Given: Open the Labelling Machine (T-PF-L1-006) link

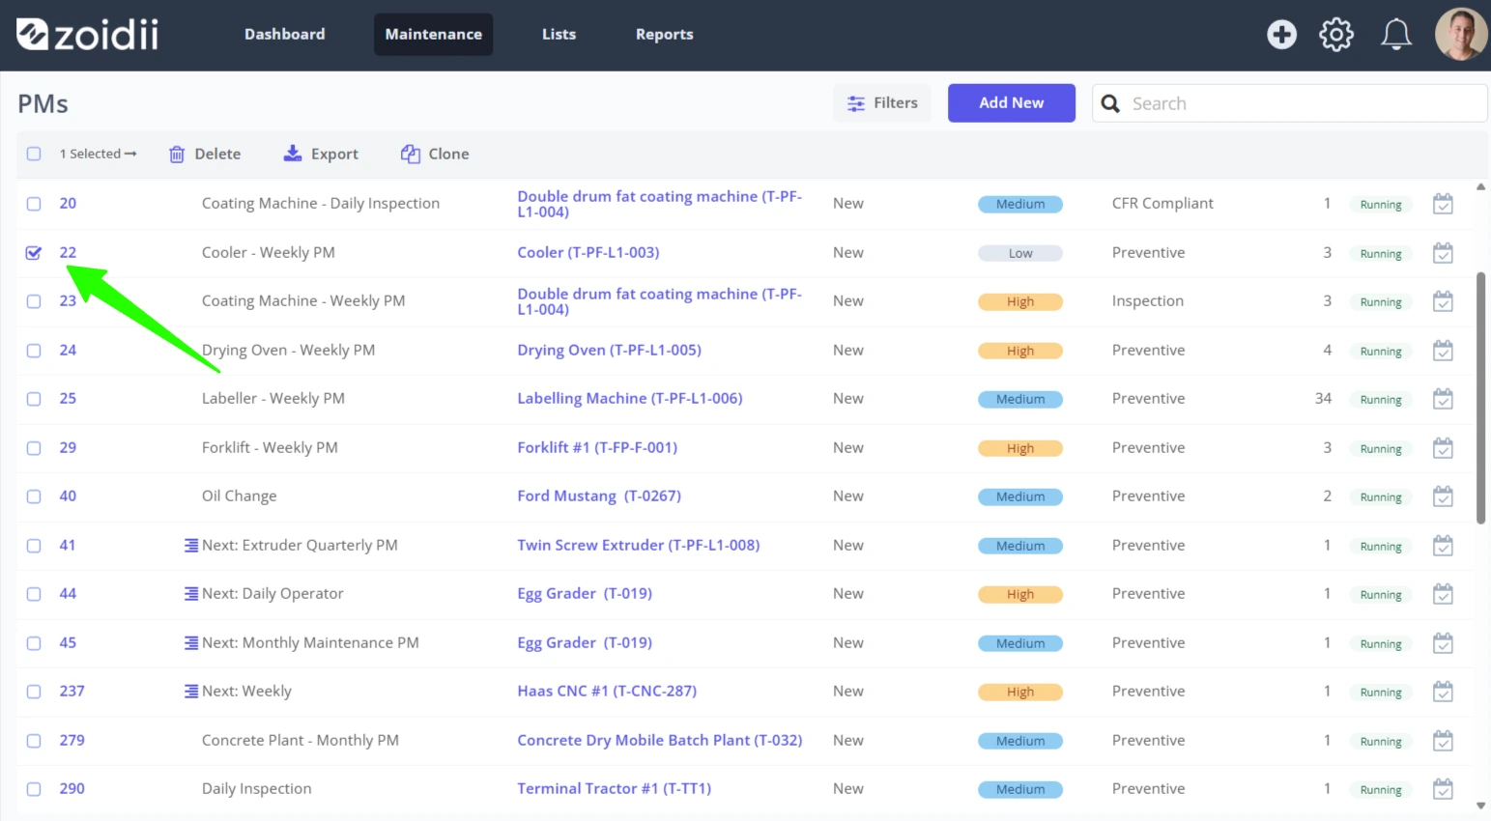Looking at the screenshot, I should click(630, 398).
